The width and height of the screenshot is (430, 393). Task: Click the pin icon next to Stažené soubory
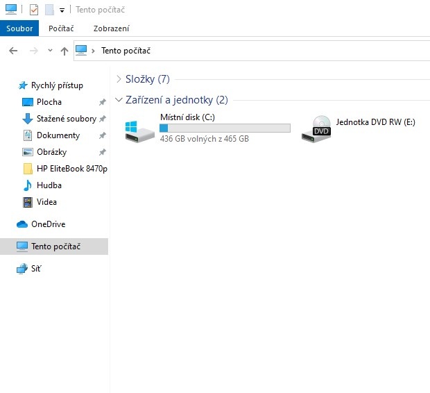102,119
